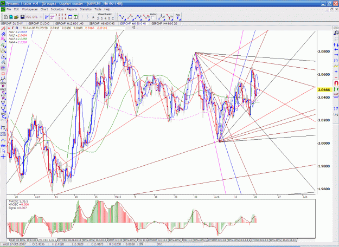This screenshot has width=339, height=247.
Task: Select the arrow pointer tool
Action: tap(3, 151)
